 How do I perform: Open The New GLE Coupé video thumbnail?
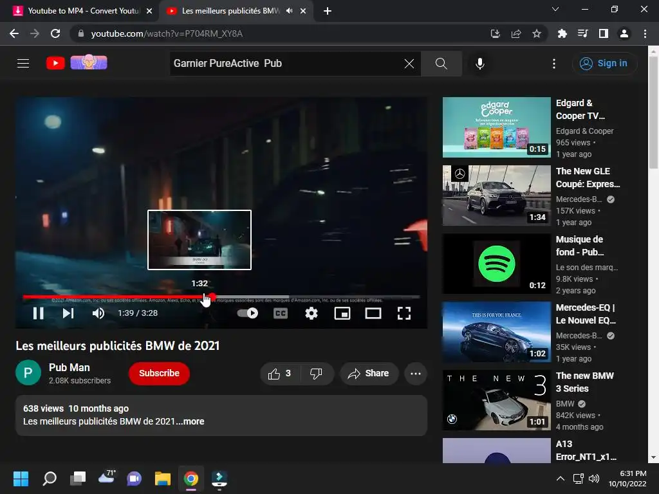click(496, 196)
